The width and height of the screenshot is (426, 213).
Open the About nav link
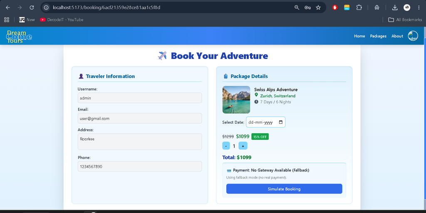coord(397,36)
